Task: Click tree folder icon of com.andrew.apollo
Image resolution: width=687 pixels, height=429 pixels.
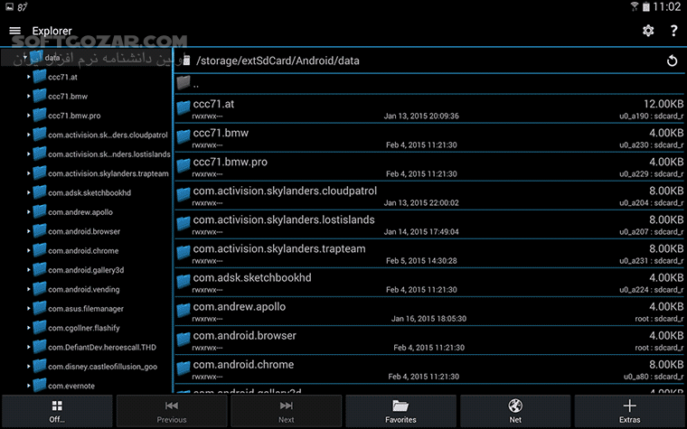Action: [40, 211]
